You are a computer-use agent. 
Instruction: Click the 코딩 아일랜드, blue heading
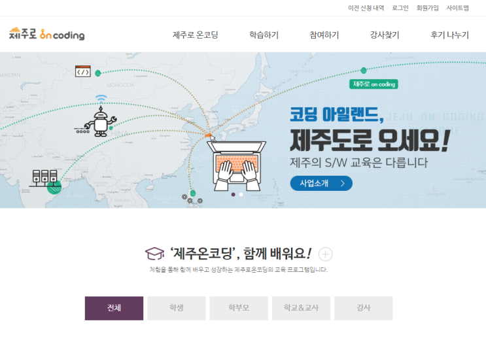[337, 114]
